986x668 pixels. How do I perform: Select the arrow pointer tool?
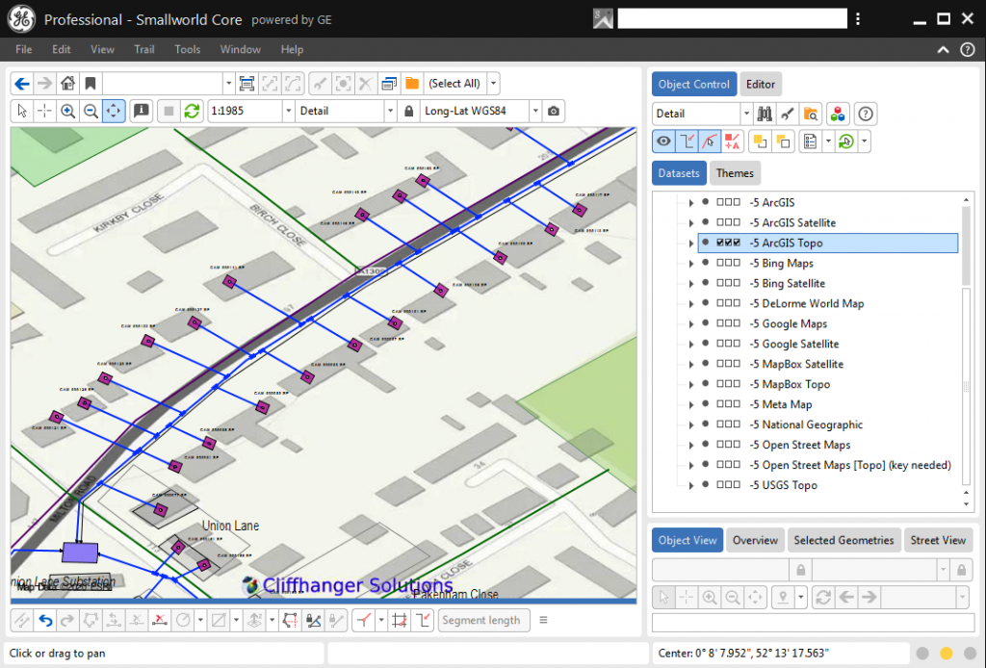pyautogui.click(x=22, y=112)
